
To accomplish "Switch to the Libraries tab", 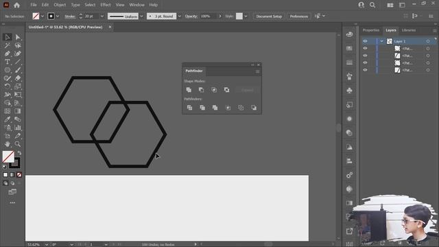I will (409, 30).
